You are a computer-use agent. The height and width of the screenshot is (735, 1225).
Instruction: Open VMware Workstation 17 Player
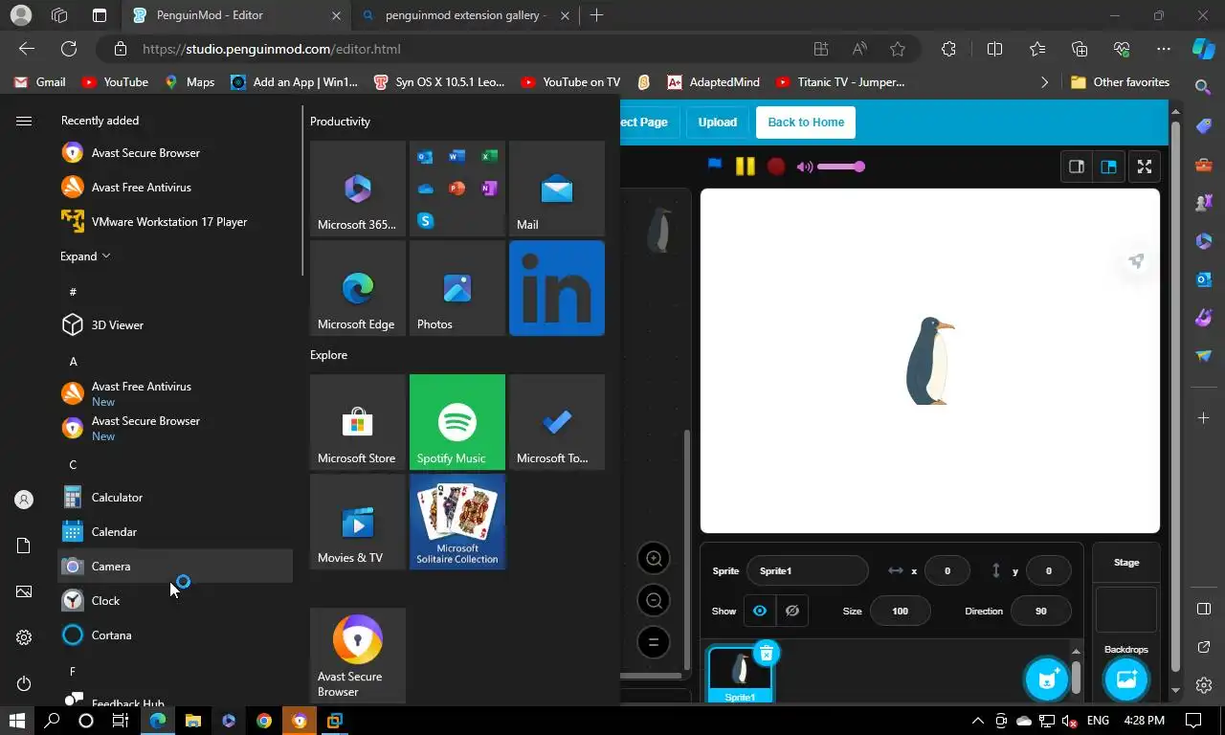pyautogui.click(x=175, y=221)
